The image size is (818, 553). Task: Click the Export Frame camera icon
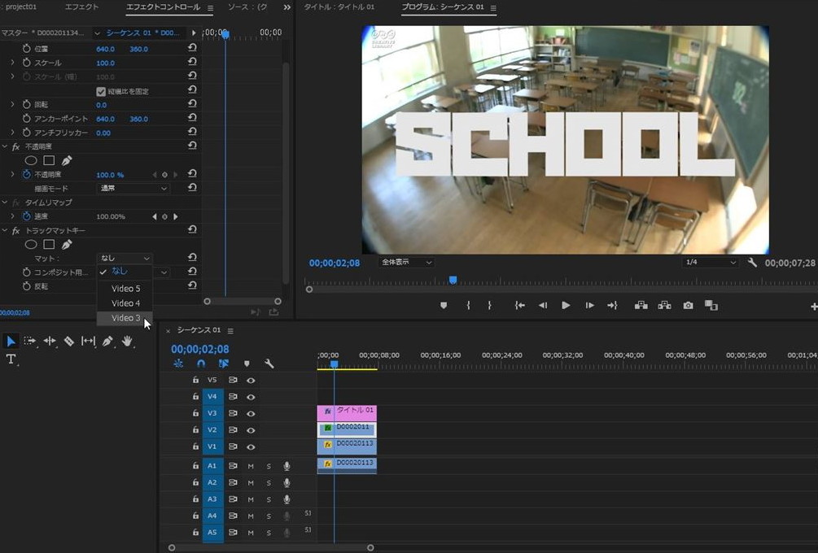point(689,306)
